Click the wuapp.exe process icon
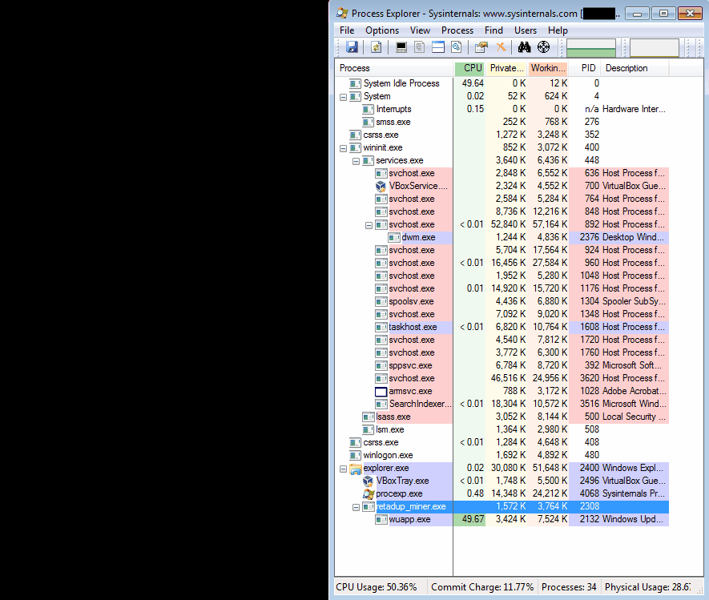The image size is (709, 600). pyautogui.click(x=381, y=520)
